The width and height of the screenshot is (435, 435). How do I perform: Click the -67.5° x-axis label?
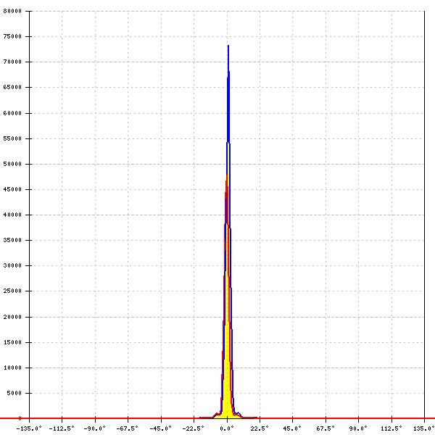[127, 428]
